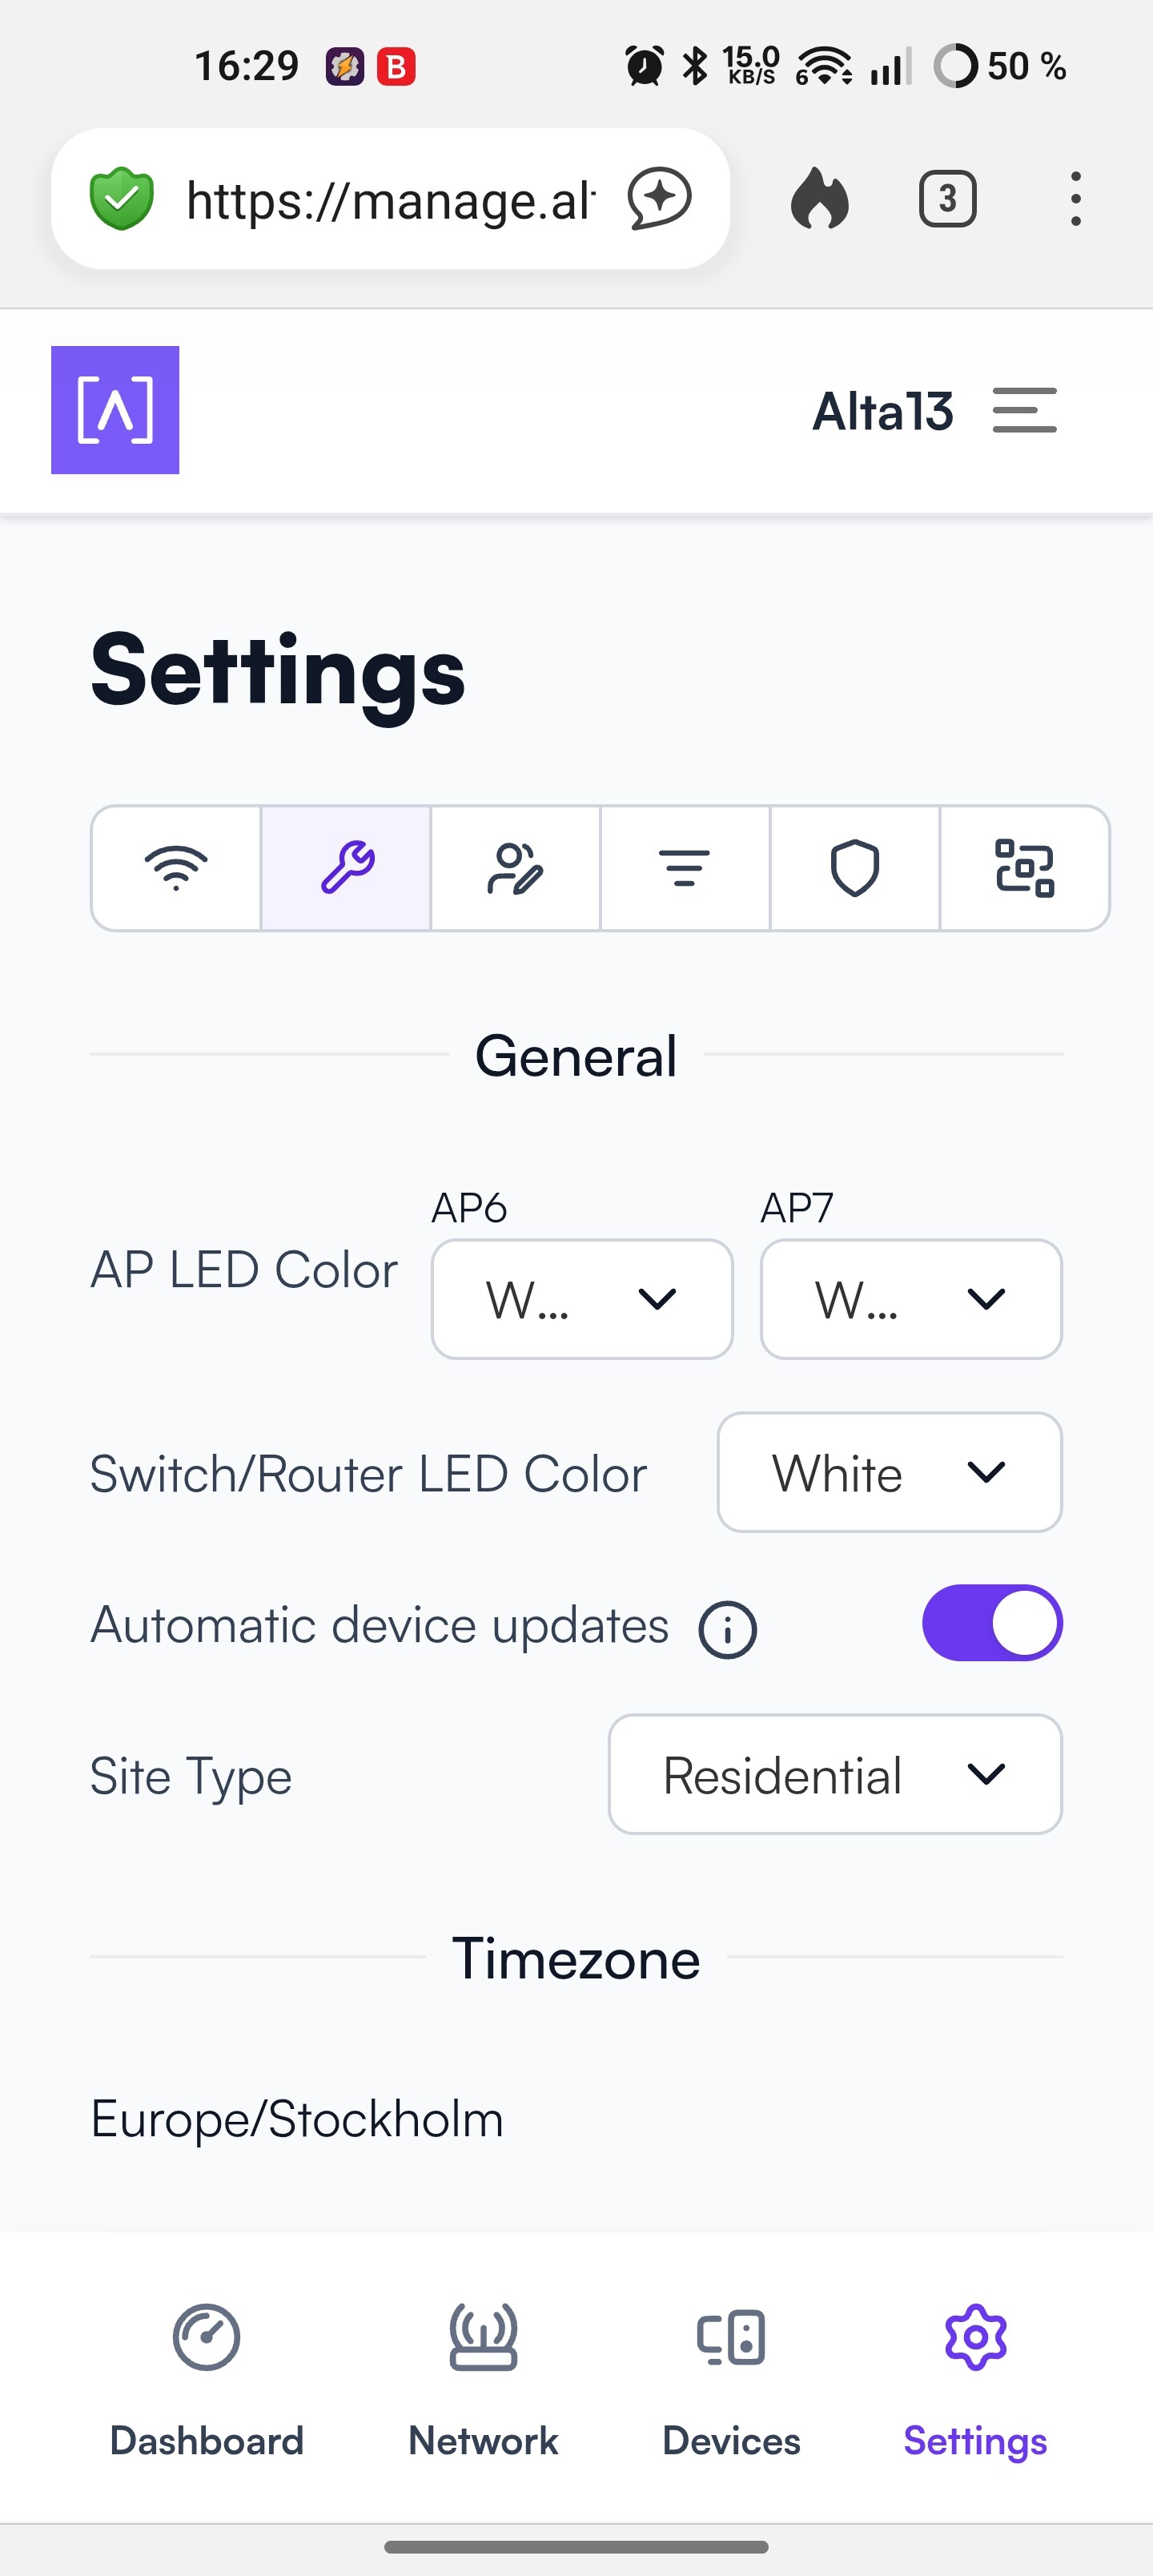Viewport: 1153px width, 2576px height.
Task: Expand the AP6 LED color dropdown
Action: [x=582, y=1299]
